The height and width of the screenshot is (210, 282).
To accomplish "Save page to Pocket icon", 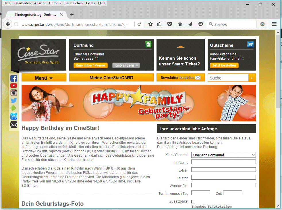I will click(x=170, y=24).
